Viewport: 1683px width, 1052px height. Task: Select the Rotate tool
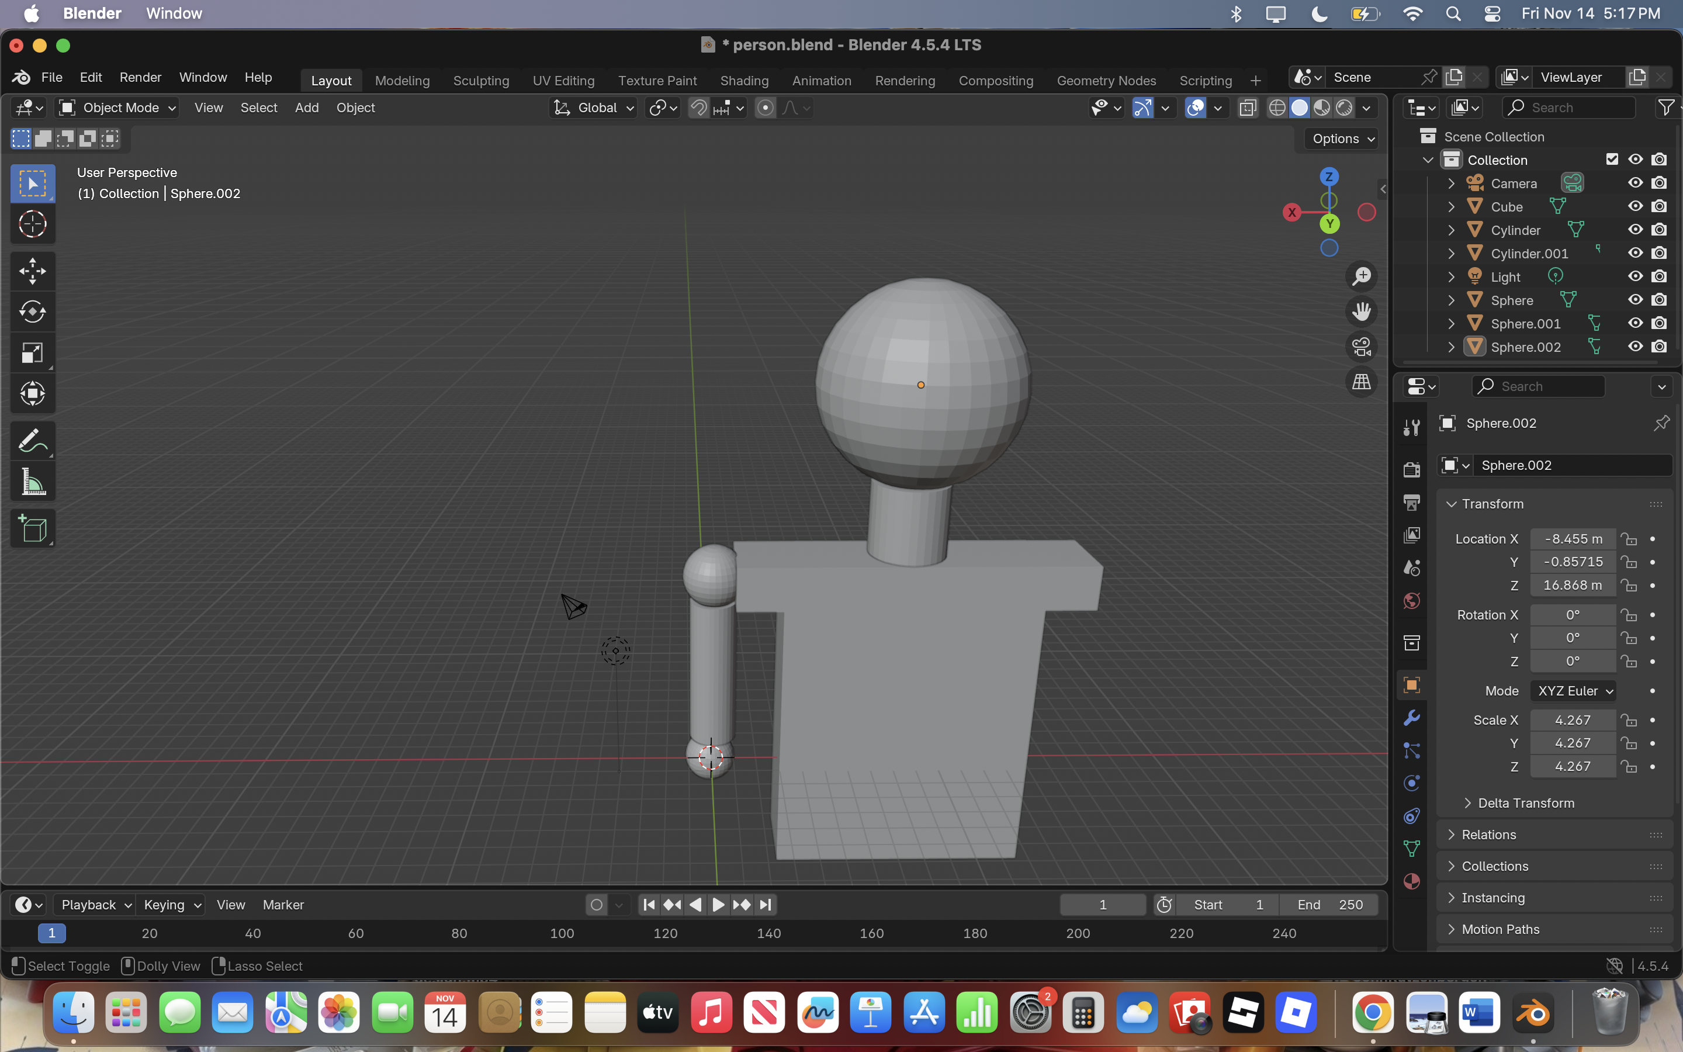[32, 312]
